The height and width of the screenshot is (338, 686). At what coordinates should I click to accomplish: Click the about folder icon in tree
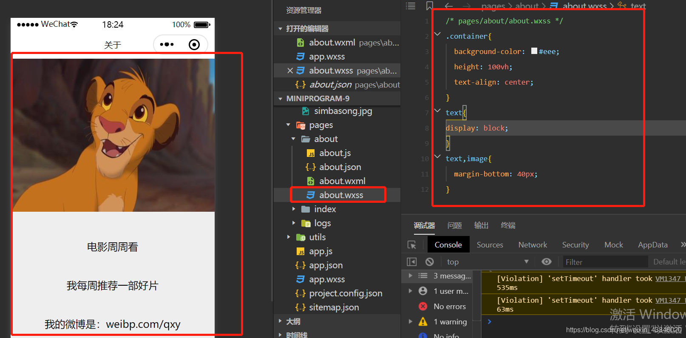(306, 139)
